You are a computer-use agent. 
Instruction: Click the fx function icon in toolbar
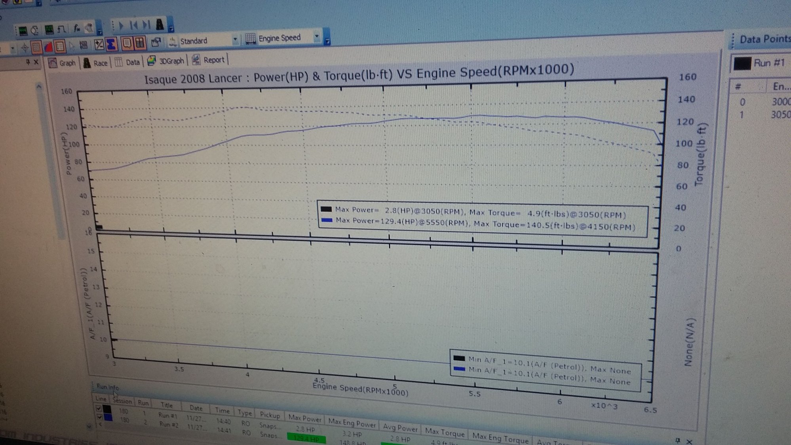[76, 29]
